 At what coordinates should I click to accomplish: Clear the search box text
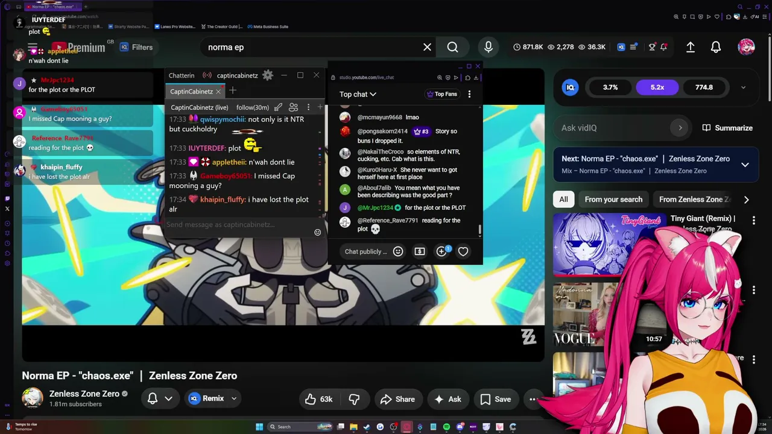(x=427, y=47)
